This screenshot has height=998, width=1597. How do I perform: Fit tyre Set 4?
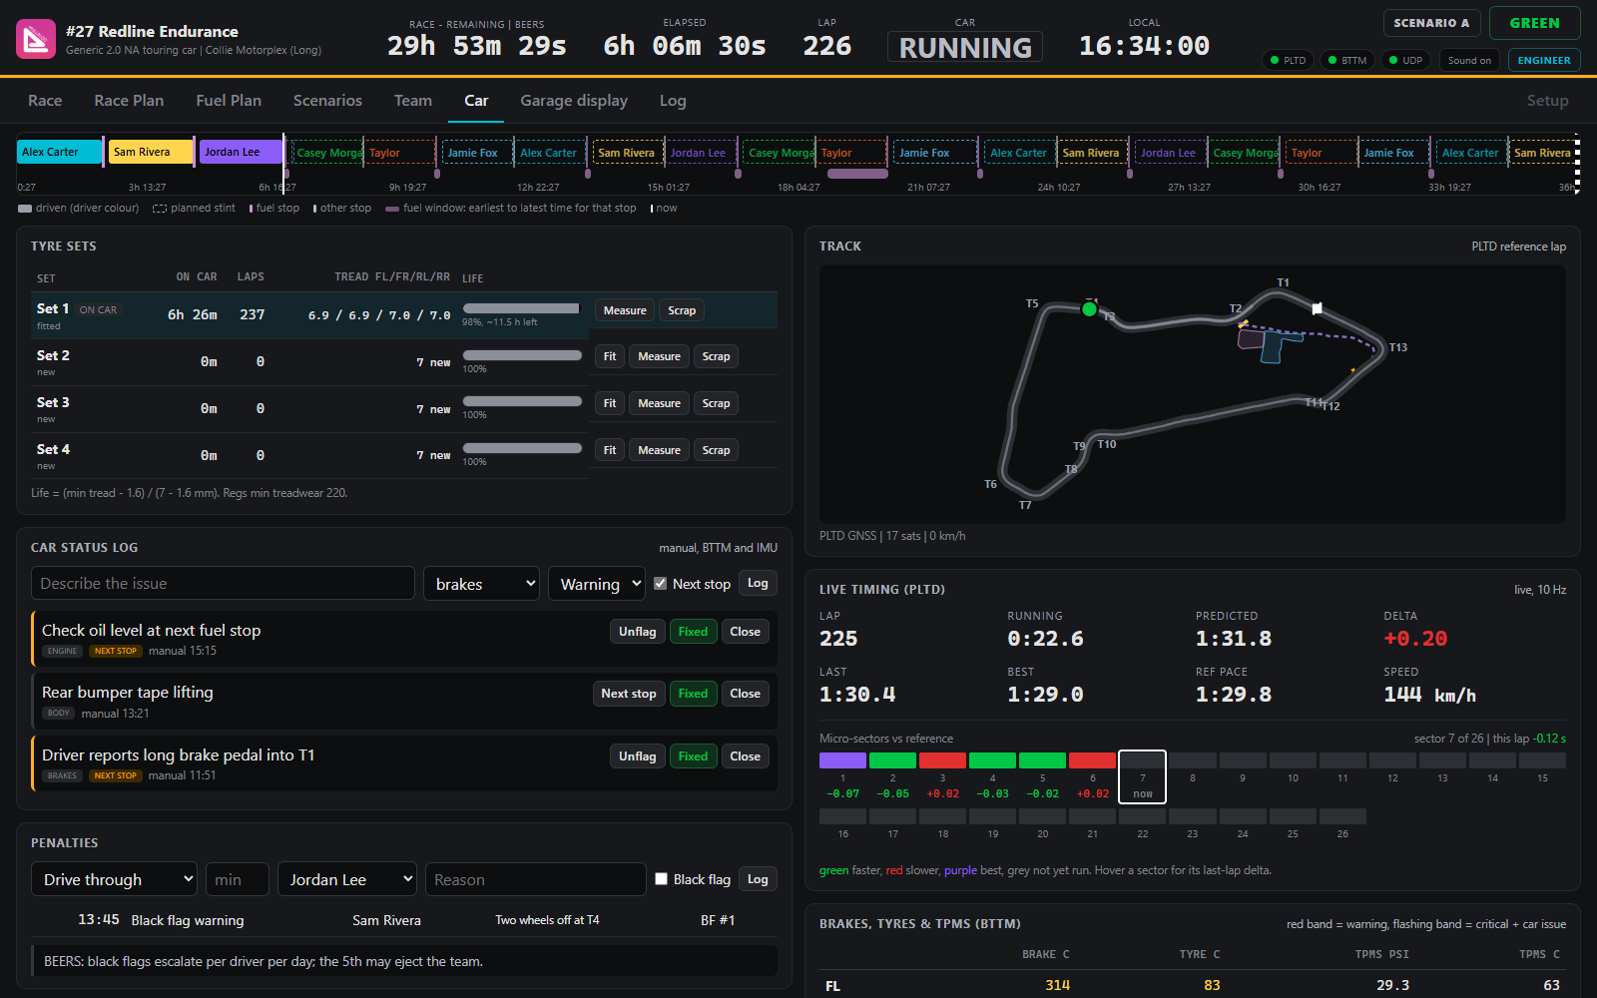(x=610, y=450)
